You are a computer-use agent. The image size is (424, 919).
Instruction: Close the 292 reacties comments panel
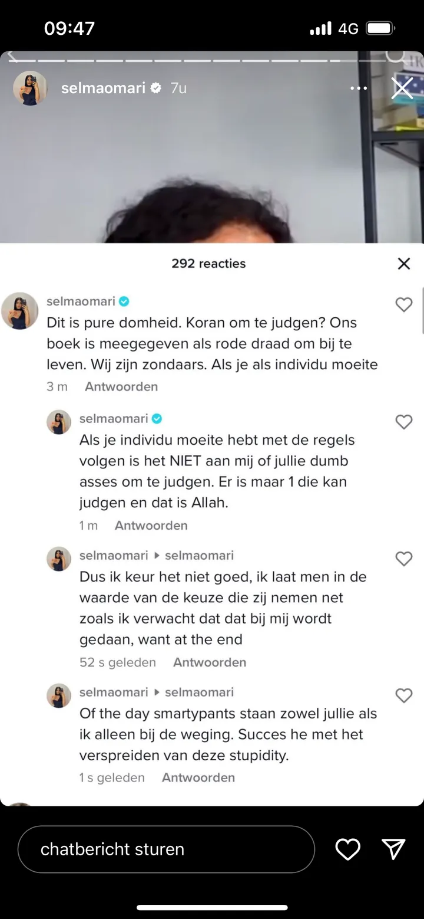pos(403,264)
